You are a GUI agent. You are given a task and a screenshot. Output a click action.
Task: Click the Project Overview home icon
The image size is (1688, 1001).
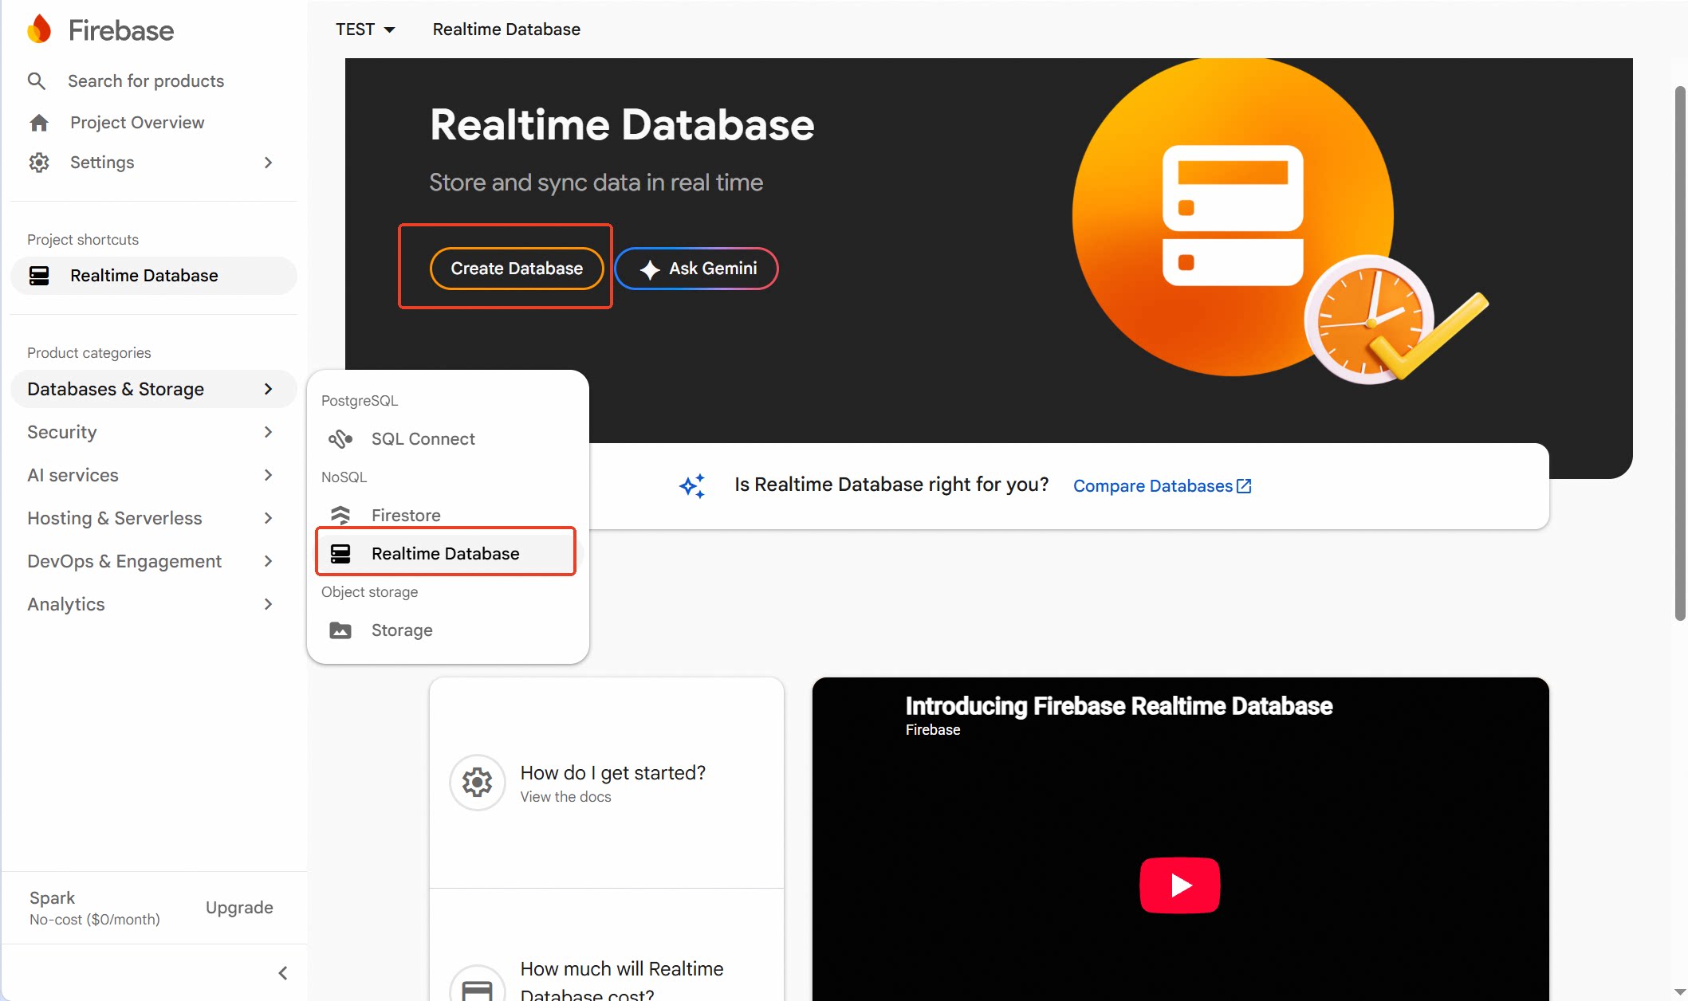tap(39, 123)
